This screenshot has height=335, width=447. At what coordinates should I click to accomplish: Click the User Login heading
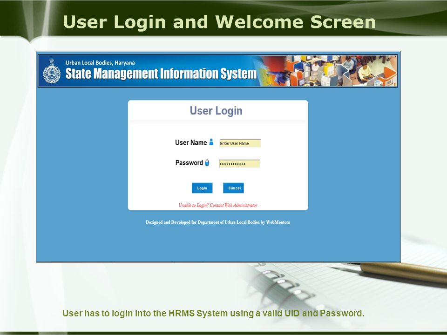(x=216, y=111)
